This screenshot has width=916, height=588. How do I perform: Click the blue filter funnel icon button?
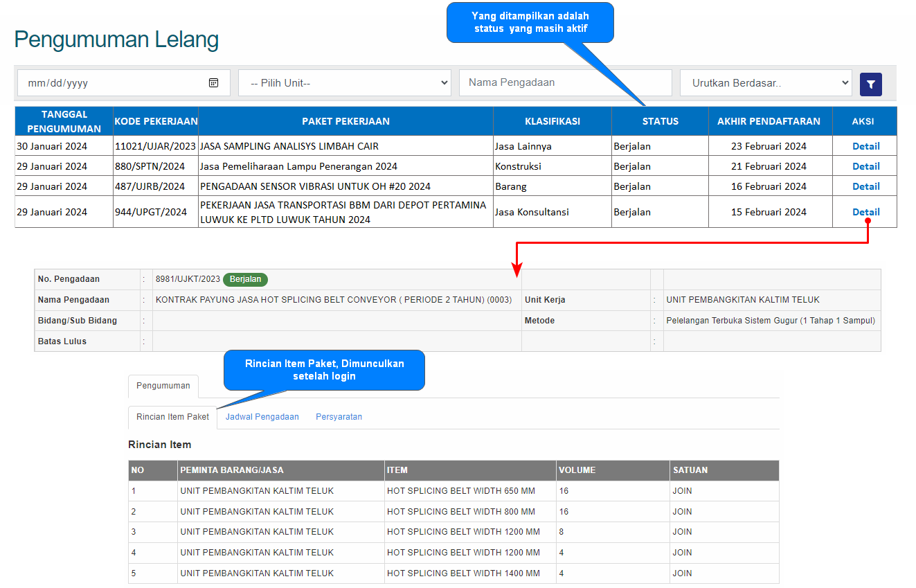[x=870, y=84]
